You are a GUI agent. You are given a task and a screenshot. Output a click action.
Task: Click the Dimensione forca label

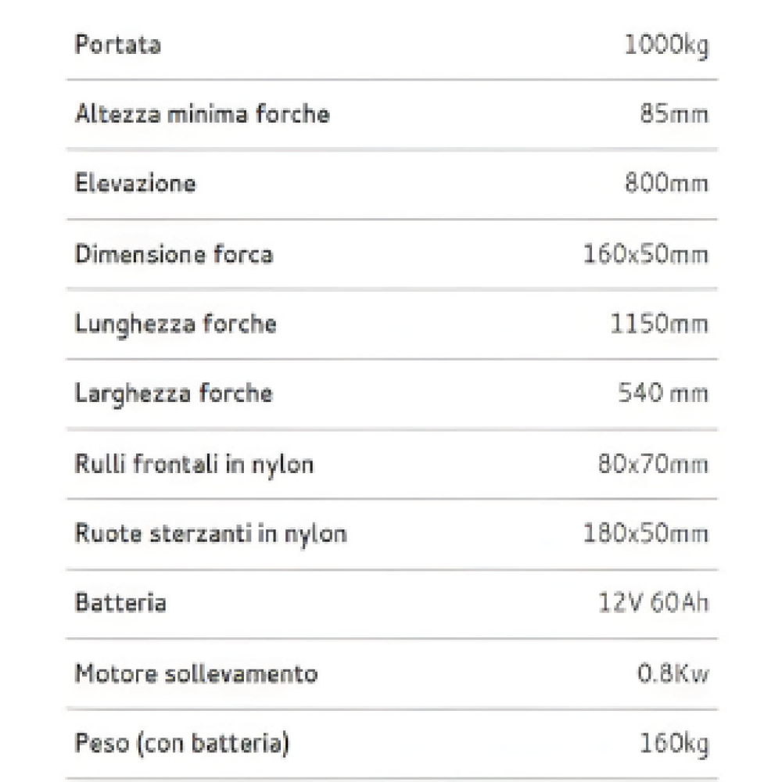(174, 254)
